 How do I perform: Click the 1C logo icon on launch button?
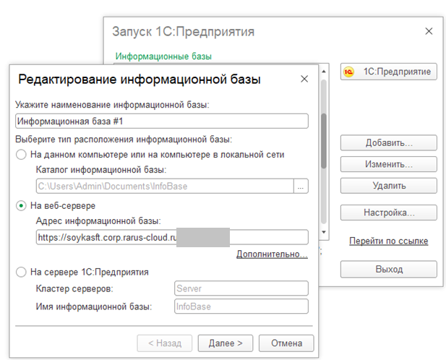point(349,72)
